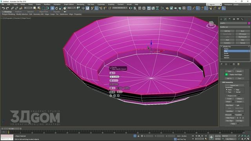The width and height of the screenshot is (251, 141).
Task: Toggle the Angle Snap icon
Action: click(96, 8)
